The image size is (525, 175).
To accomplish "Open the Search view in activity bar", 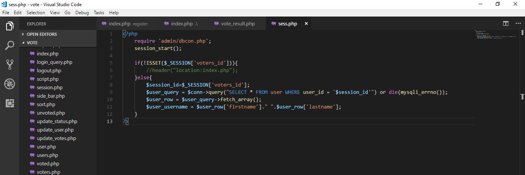I will point(10,45).
